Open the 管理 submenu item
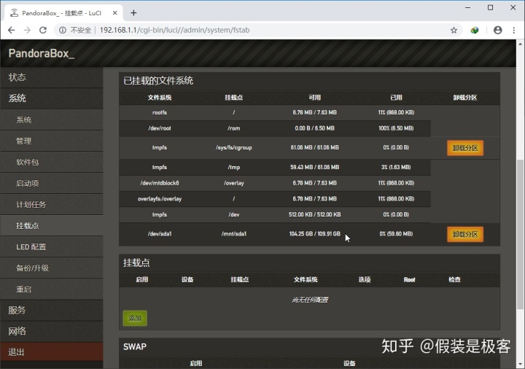The image size is (525, 369). click(x=52, y=141)
